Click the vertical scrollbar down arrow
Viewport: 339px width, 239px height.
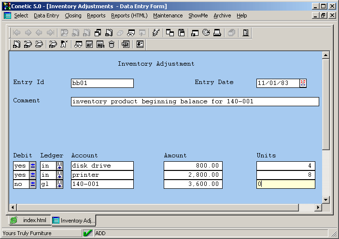pyautogui.click(x=325, y=199)
